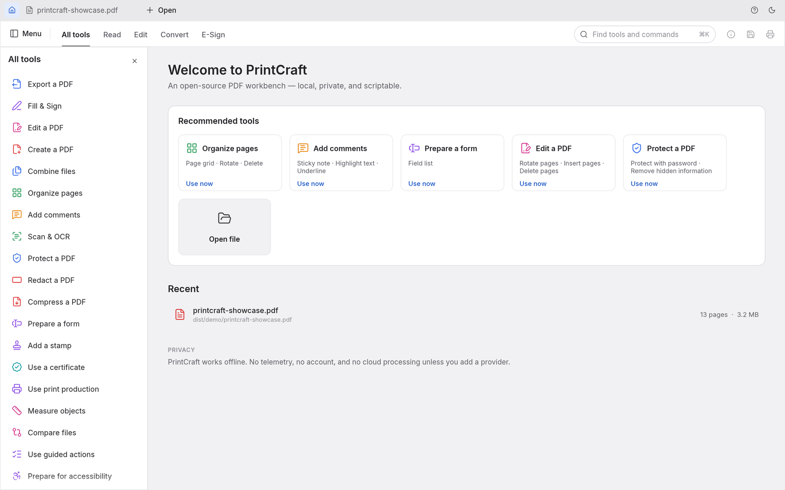Switch to the Edit tab
Image resolution: width=785 pixels, height=490 pixels.
point(141,34)
